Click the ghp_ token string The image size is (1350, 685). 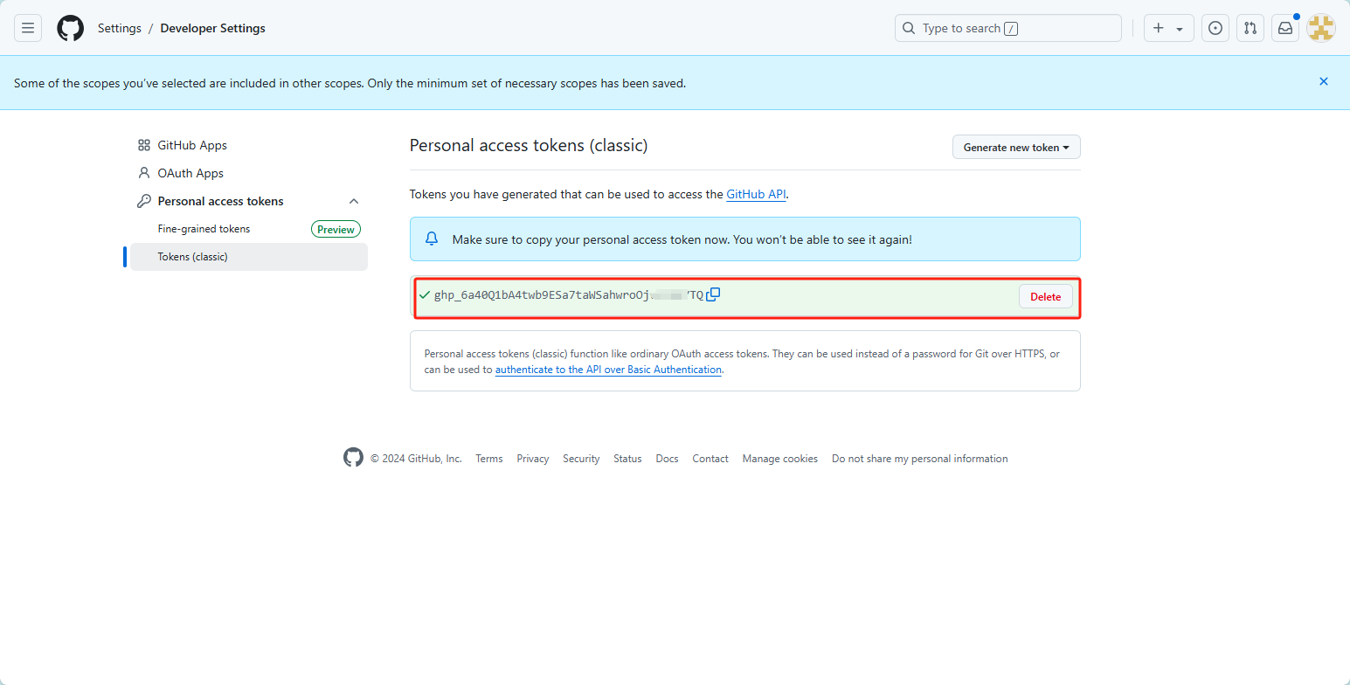click(x=569, y=295)
